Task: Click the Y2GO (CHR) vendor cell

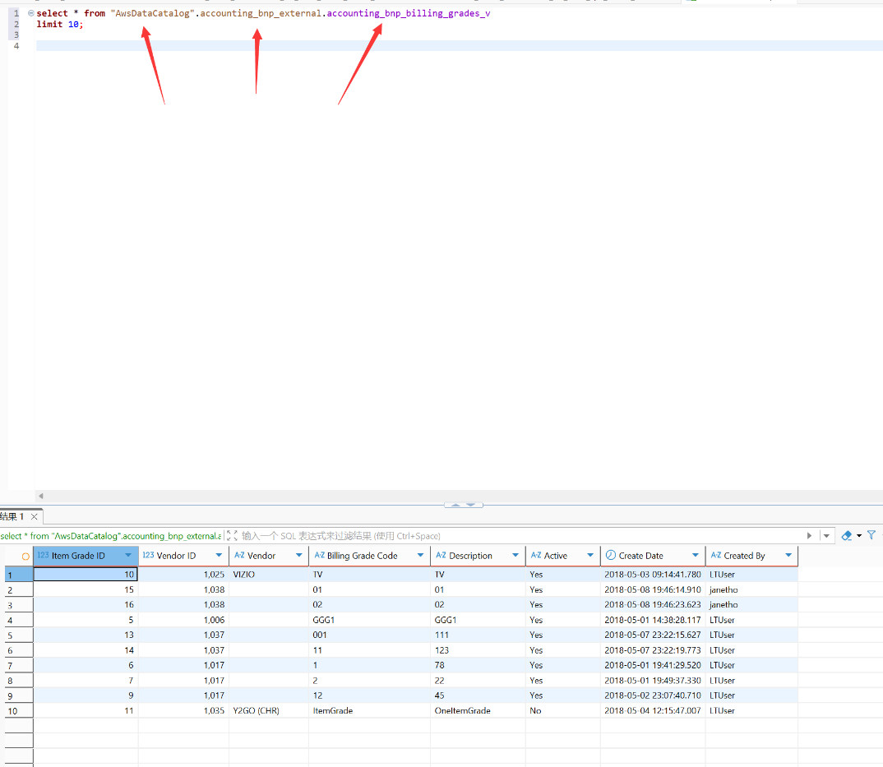Action: pos(269,710)
